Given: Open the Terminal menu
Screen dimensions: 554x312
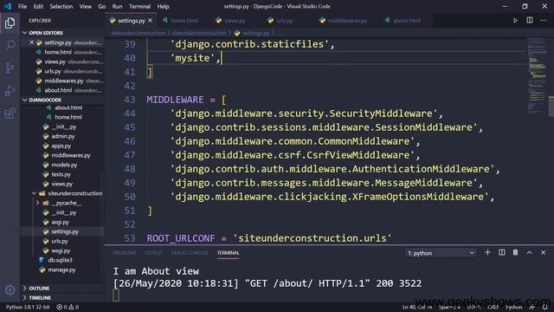Looking at the screenshot, I should pyautogui.click(x=139, y=6).
